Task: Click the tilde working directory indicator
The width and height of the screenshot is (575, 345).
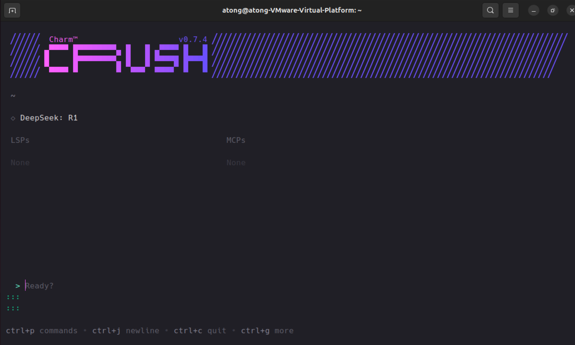Action: click(x=13, y=96)
